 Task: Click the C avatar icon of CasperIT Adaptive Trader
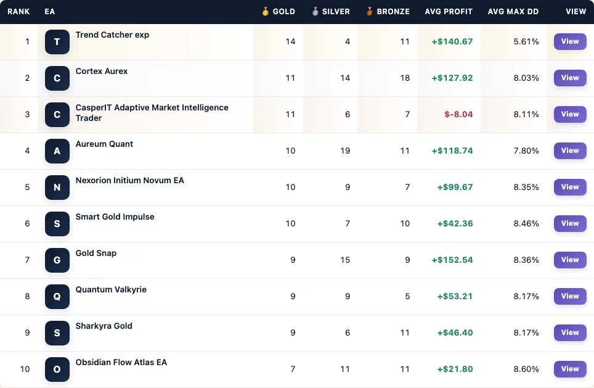tap(57, 115)
